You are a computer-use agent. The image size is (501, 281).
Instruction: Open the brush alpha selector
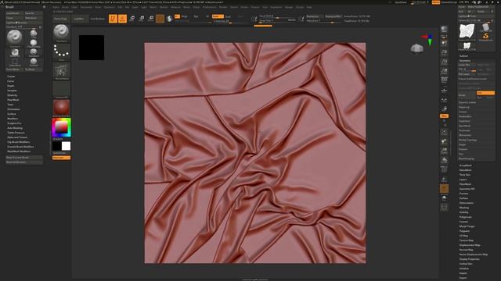pyautogui.click(x=61, y=70)
